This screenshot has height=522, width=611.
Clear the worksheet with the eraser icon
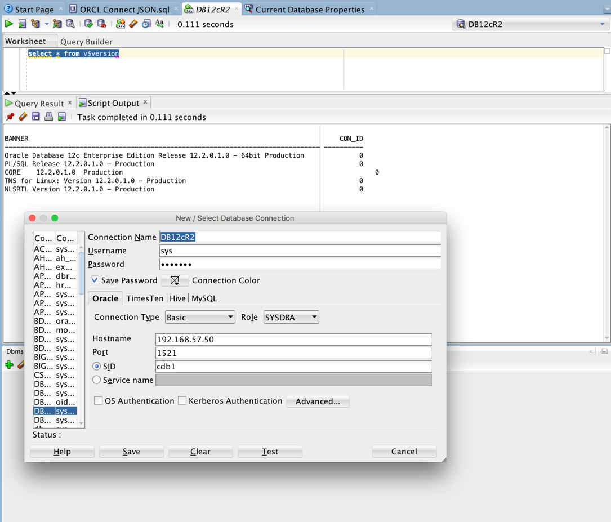point(133,24)
